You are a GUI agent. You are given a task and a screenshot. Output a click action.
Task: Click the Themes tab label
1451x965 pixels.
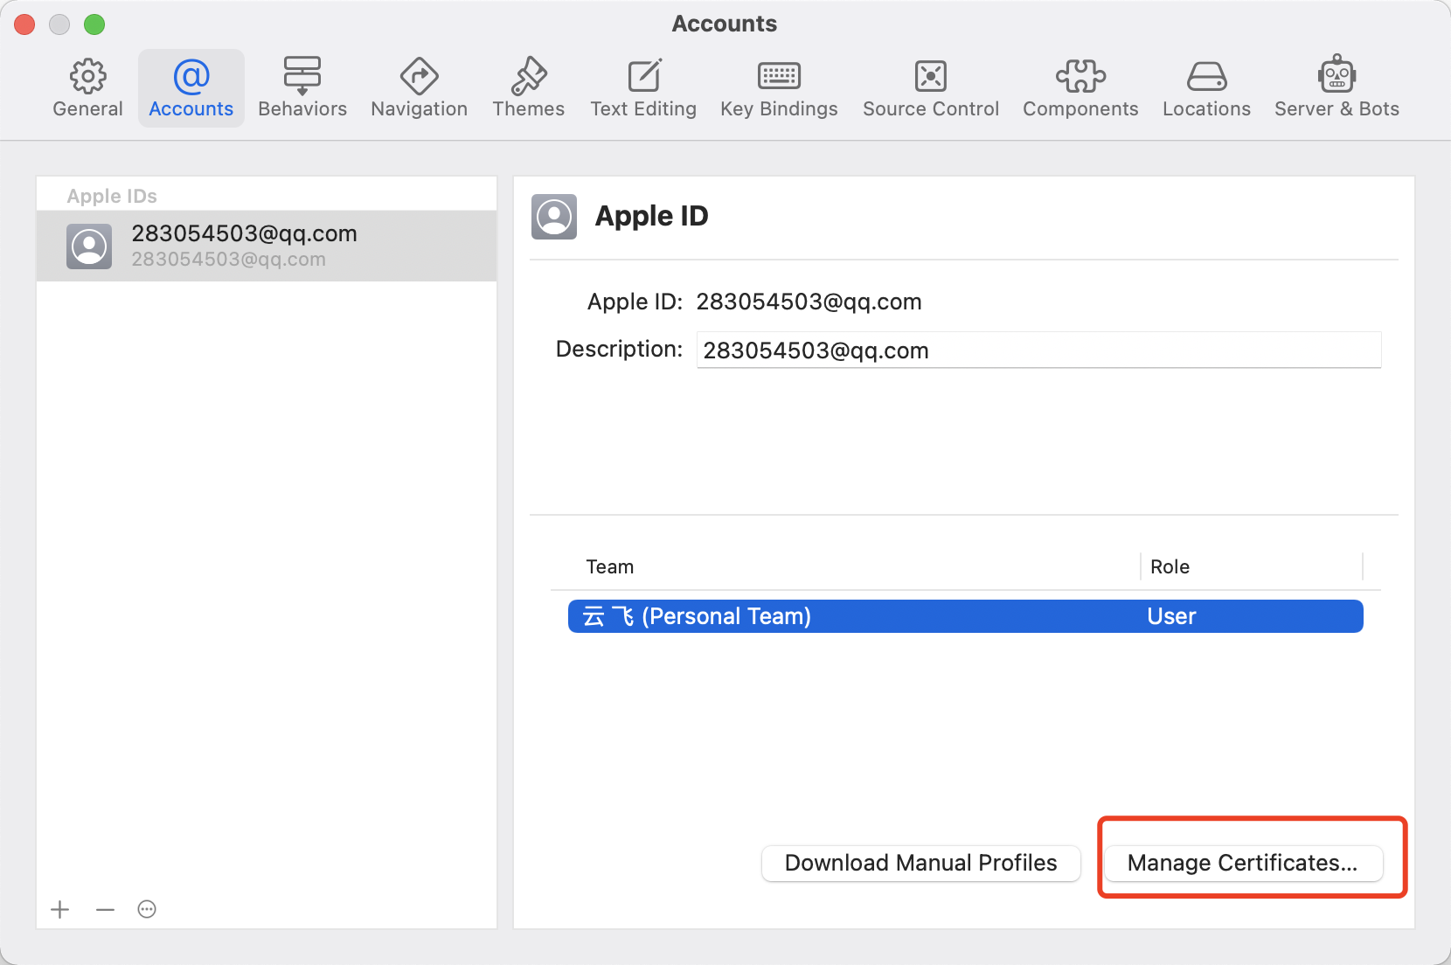[529, 109]
